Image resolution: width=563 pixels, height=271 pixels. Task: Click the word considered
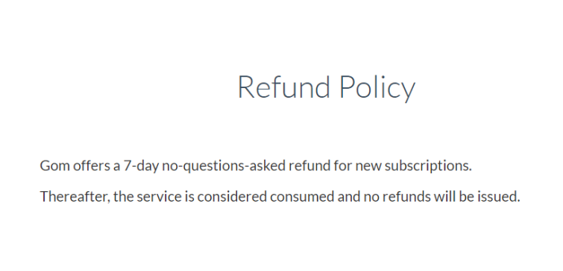click(232, 197)
